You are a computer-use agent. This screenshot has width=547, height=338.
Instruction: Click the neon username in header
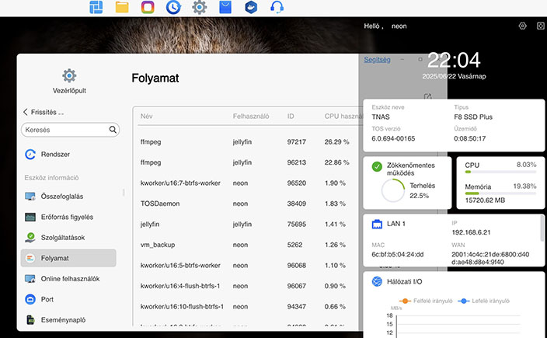point(399,26)
